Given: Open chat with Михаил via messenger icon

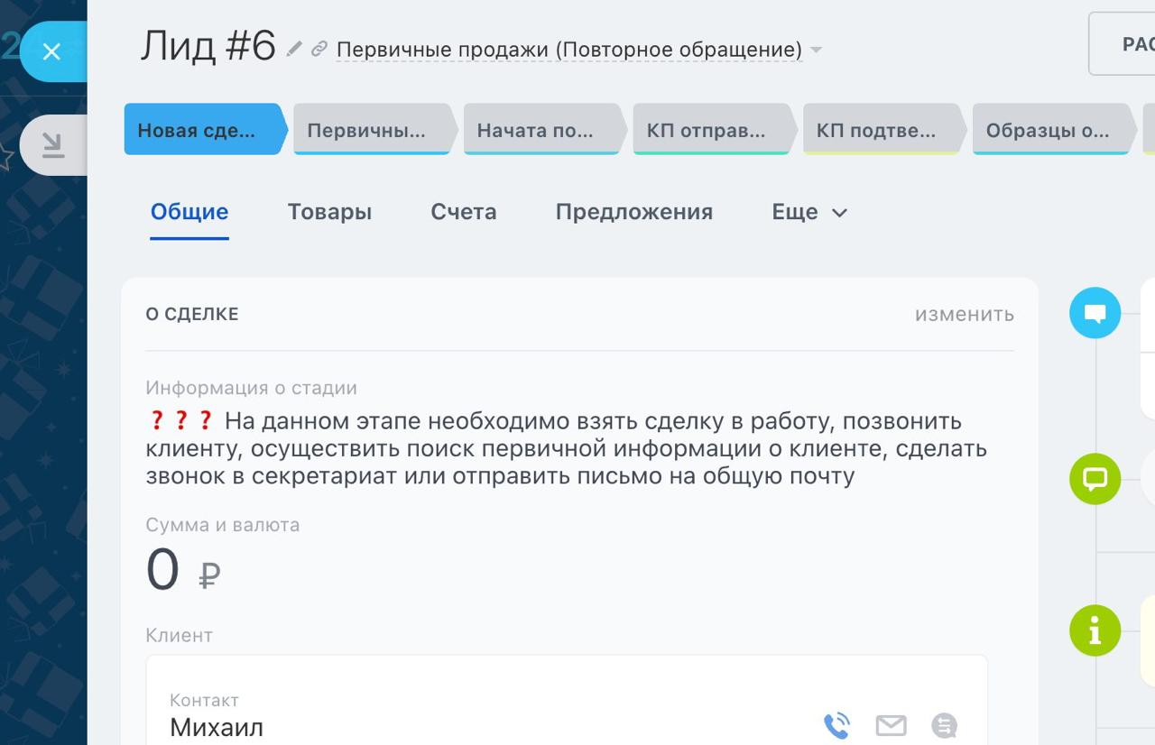Looking at the screenshot, I should [944, 724].
